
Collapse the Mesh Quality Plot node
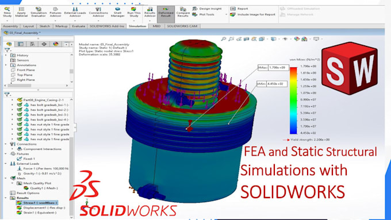pos(13,183)
